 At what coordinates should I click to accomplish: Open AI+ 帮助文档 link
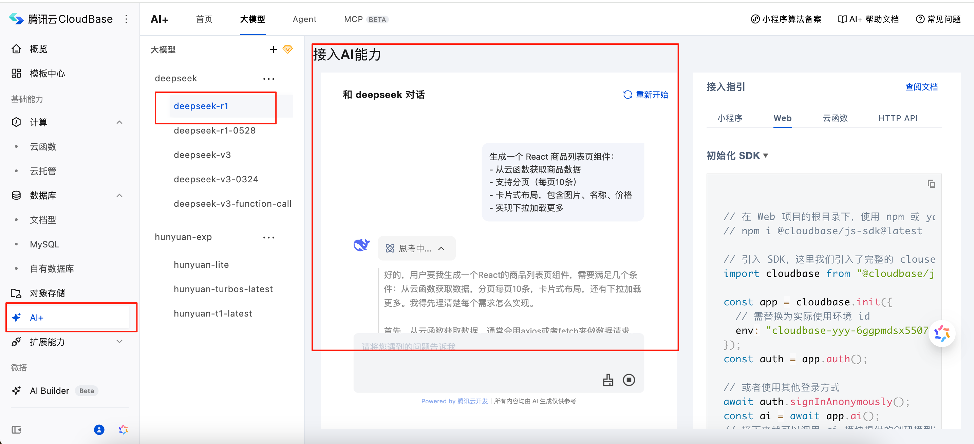click(868, 19)
